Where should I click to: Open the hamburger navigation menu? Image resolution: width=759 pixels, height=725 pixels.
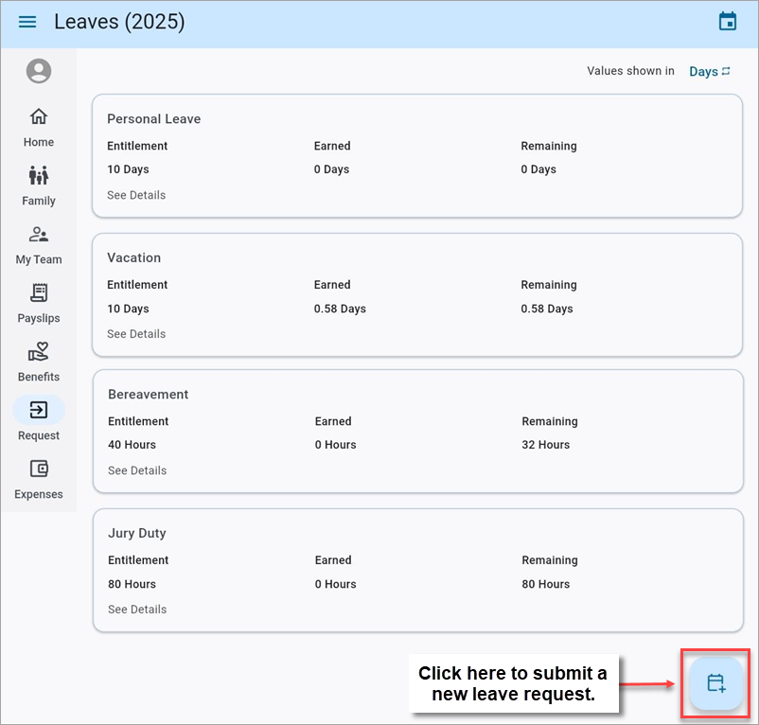coord(27,22)
